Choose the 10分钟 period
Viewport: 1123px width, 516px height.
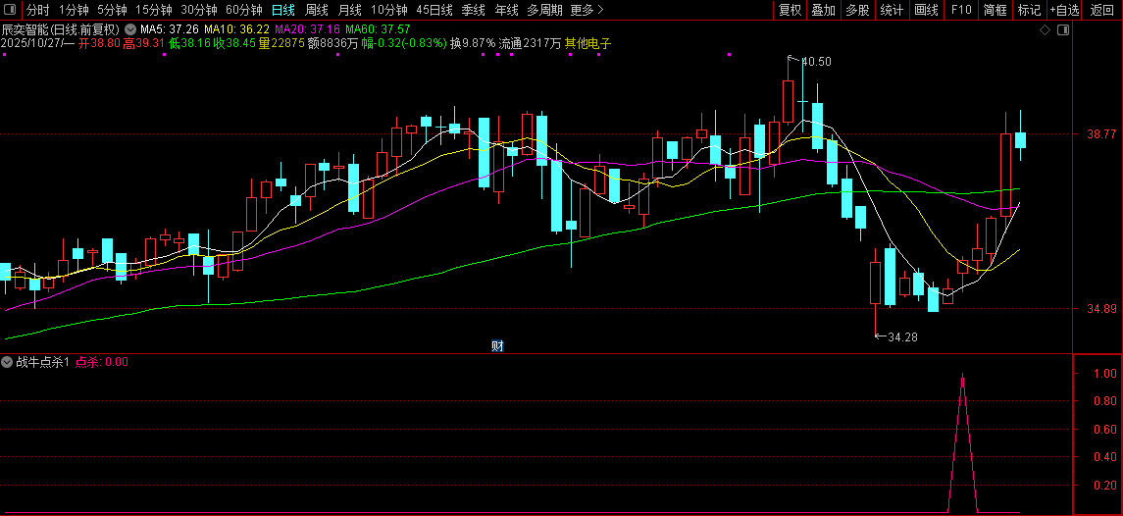pos(389,10)
